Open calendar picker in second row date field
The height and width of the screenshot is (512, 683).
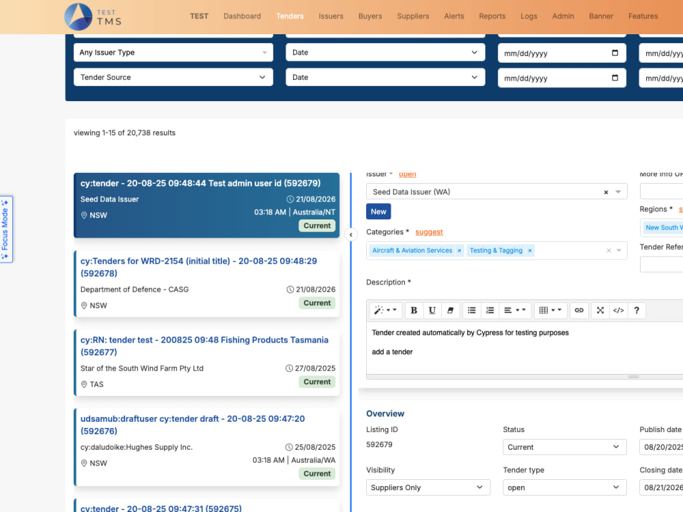(x=615, y=78)
